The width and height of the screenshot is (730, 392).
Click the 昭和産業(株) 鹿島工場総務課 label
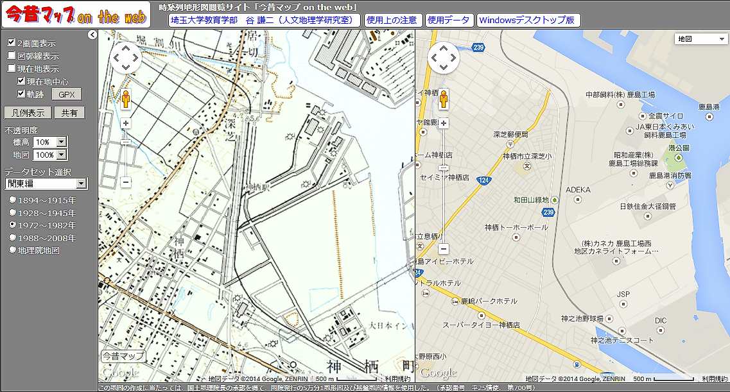tap(633, 159)
